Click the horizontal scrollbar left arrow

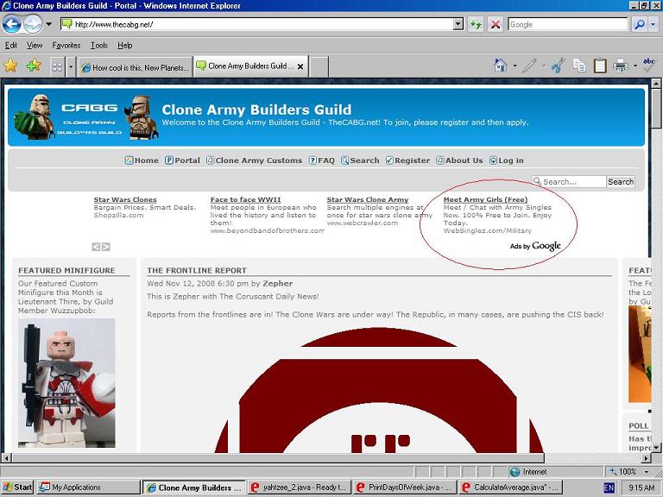(x=6, y=457)
